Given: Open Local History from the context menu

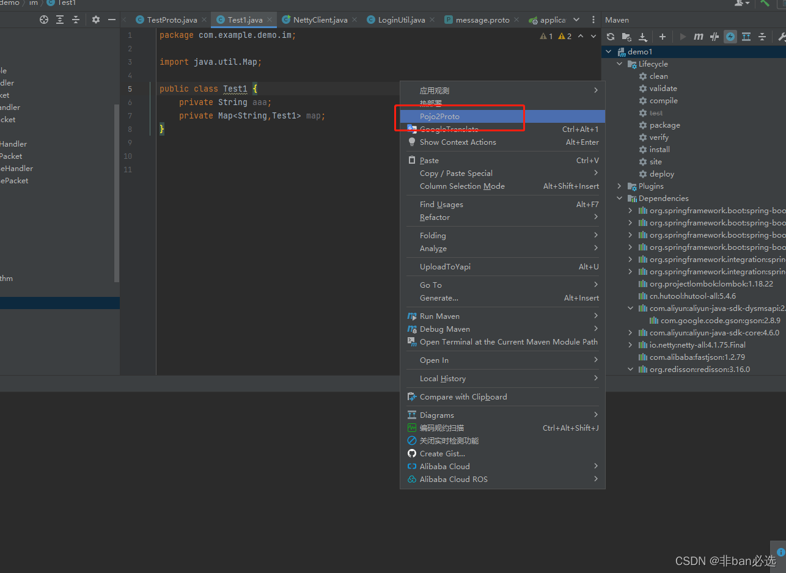Looking at the screenshot, I should [442, 378].
